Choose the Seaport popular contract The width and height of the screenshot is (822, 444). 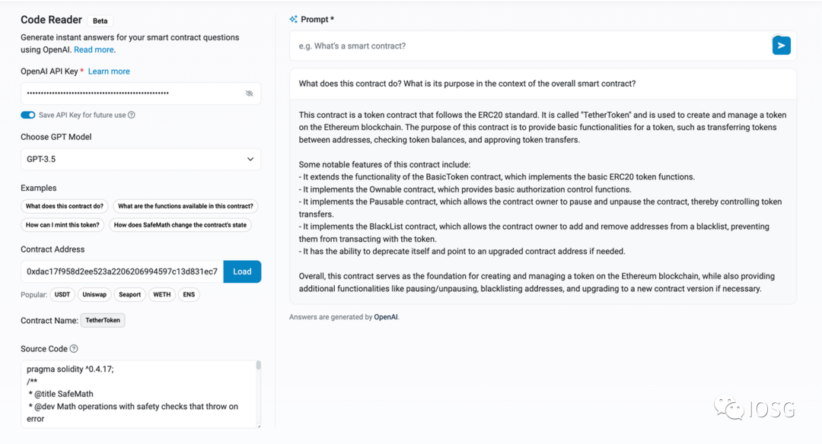click(129, 295)
